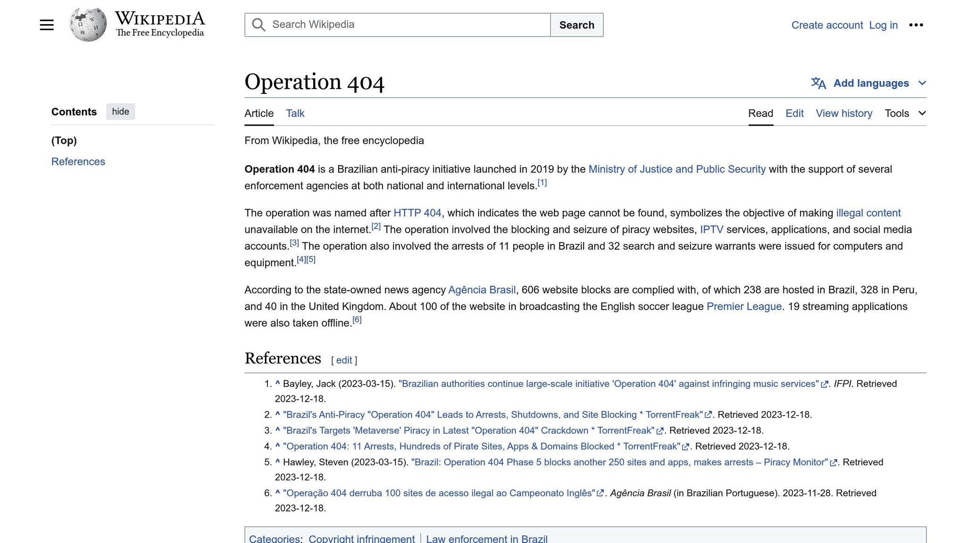Jump to References in Contents sidebar

click(78, 162)
